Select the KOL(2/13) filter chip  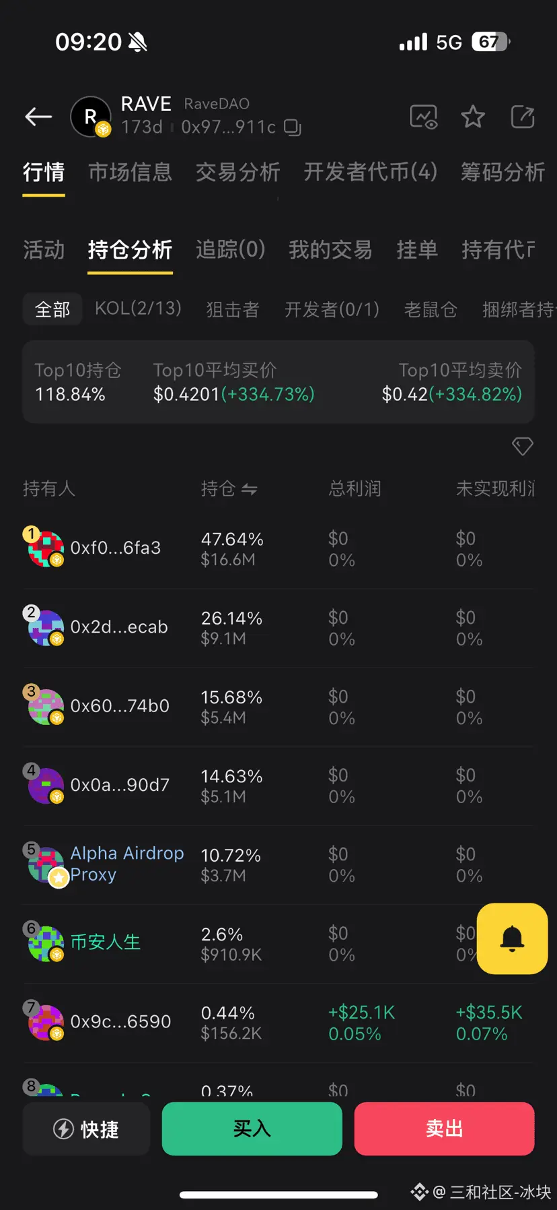138,309
